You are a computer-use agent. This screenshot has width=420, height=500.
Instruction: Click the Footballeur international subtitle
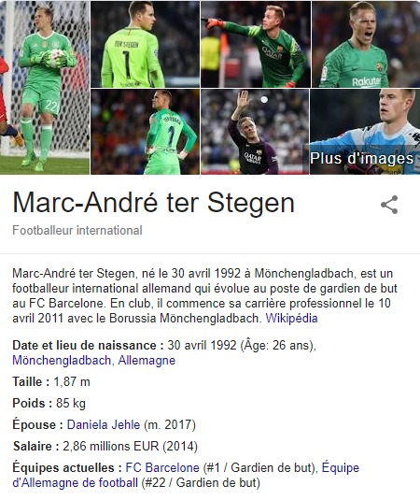[x=77, y=230]
